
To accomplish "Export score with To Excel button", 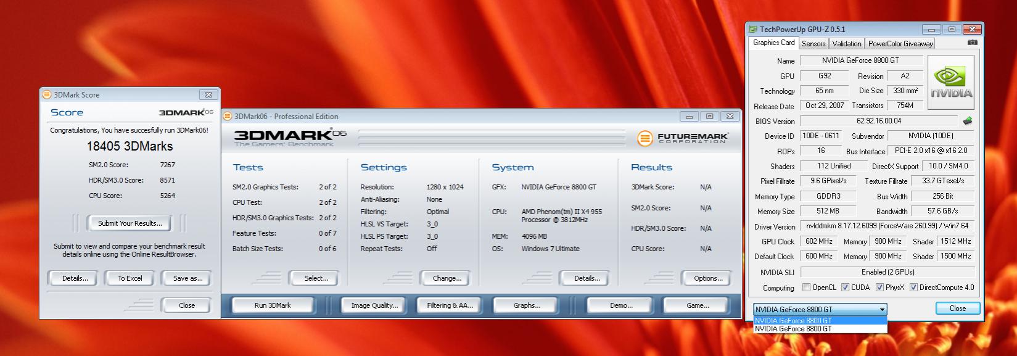I will tap(130, 278).
